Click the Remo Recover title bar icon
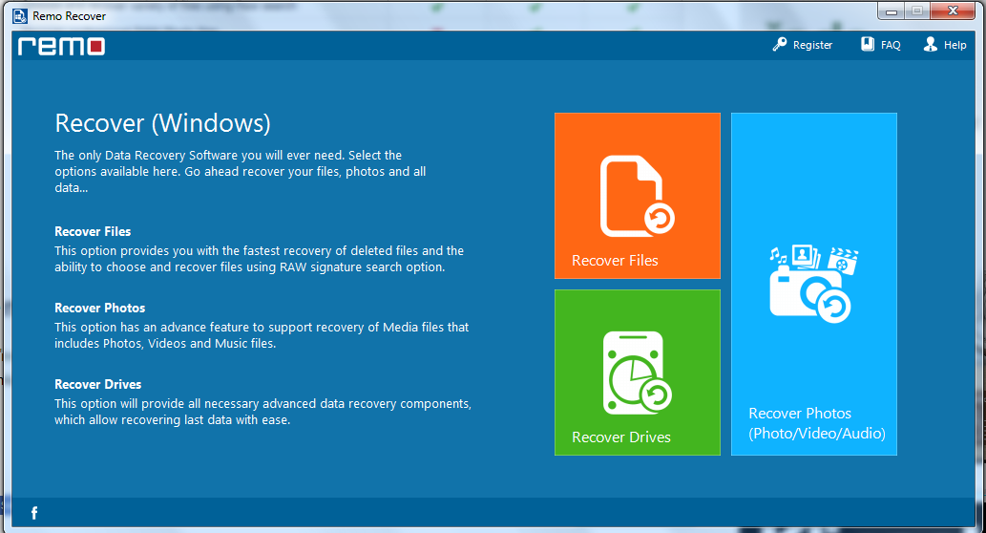 20,15
